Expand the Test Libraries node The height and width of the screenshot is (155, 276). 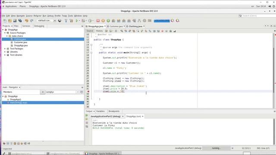click(x=5, y=55)
